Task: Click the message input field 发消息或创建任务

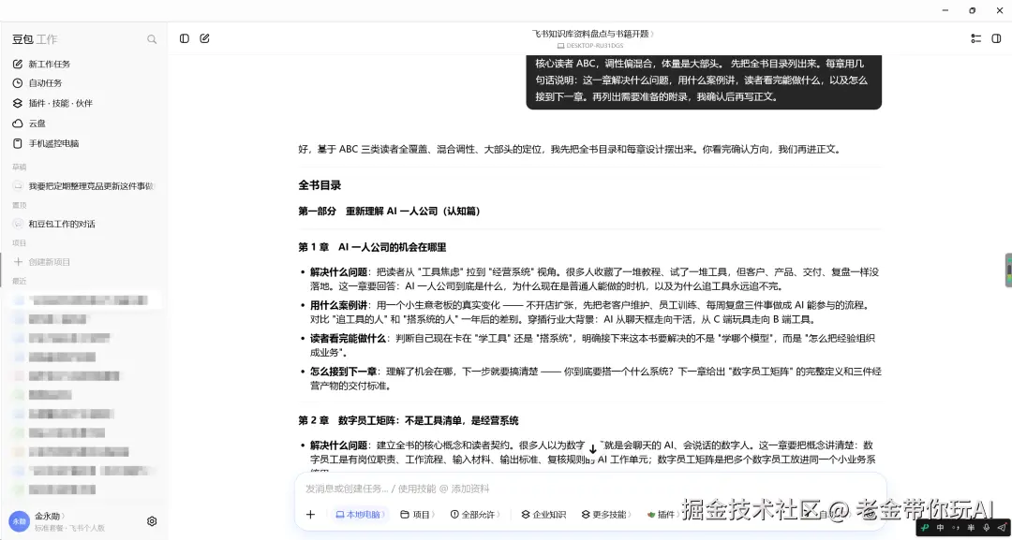Action: pyautogui.click(x=590, y=489)
